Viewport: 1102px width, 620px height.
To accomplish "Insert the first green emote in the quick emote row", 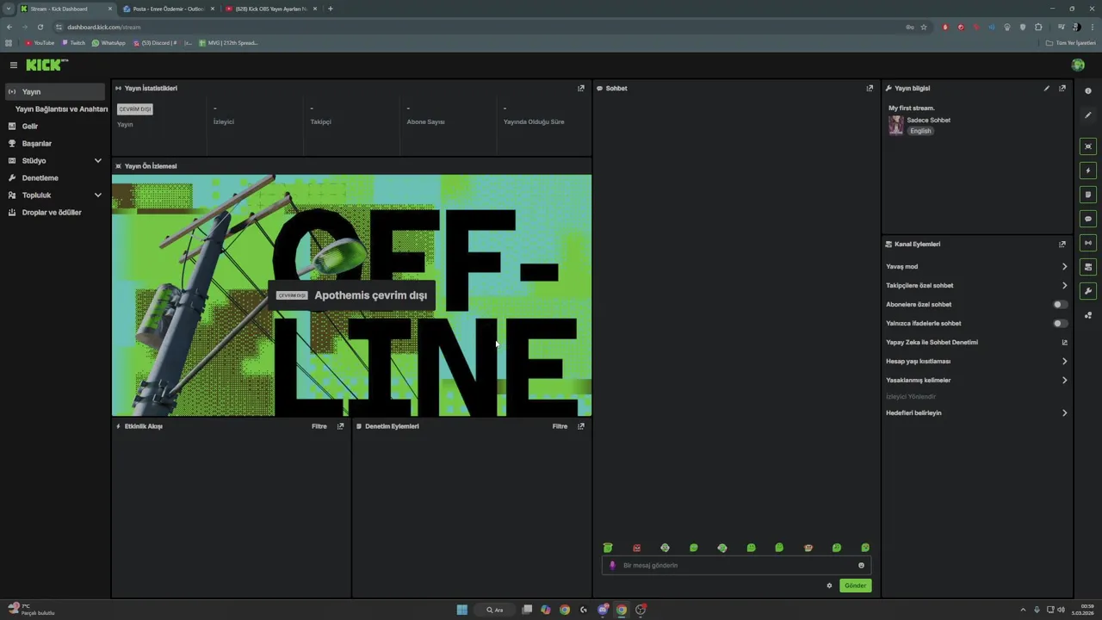I will coord(608,548).
